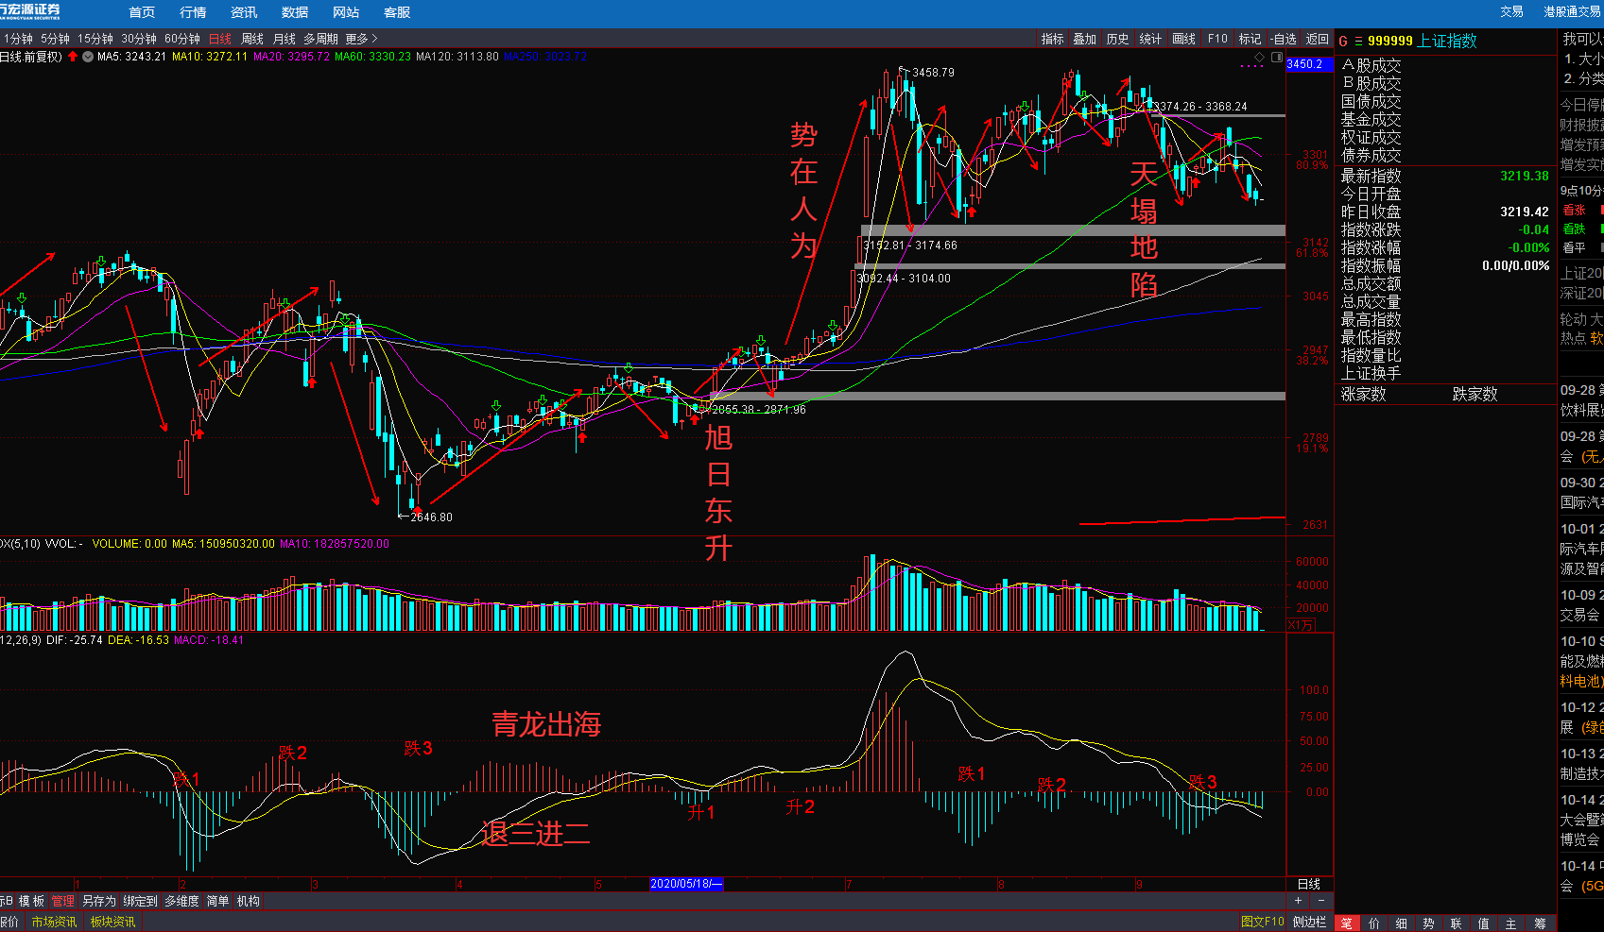Click the 标记 mark toolbar button

click(1250, 39)
